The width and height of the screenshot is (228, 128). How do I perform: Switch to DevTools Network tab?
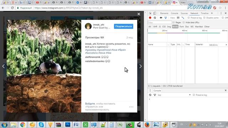tap(194, 13)
